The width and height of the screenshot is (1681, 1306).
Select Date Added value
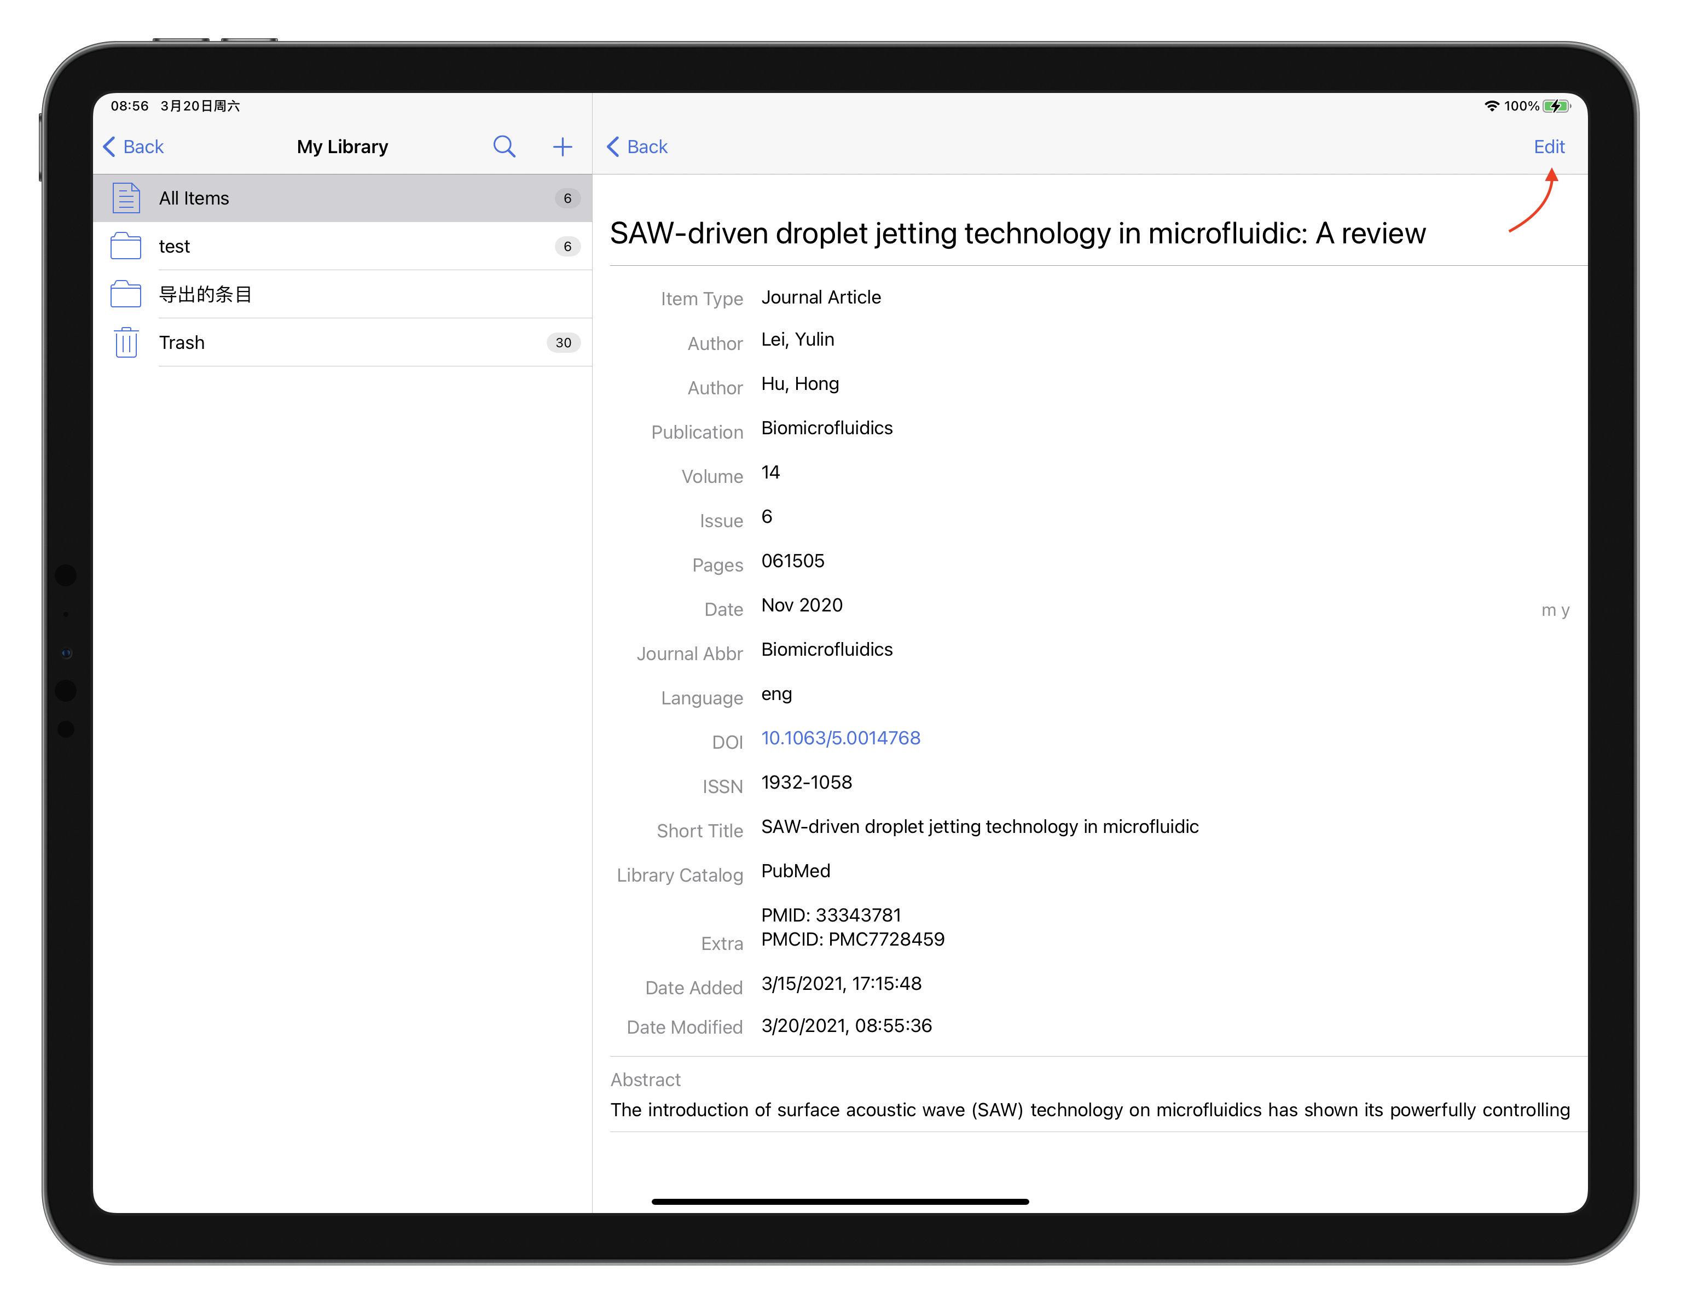(841, 984)
